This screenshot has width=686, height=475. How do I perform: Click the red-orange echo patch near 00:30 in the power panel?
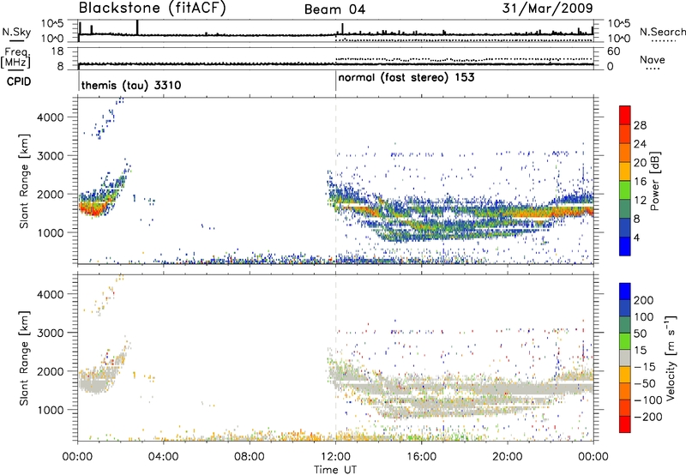point(91,208)
